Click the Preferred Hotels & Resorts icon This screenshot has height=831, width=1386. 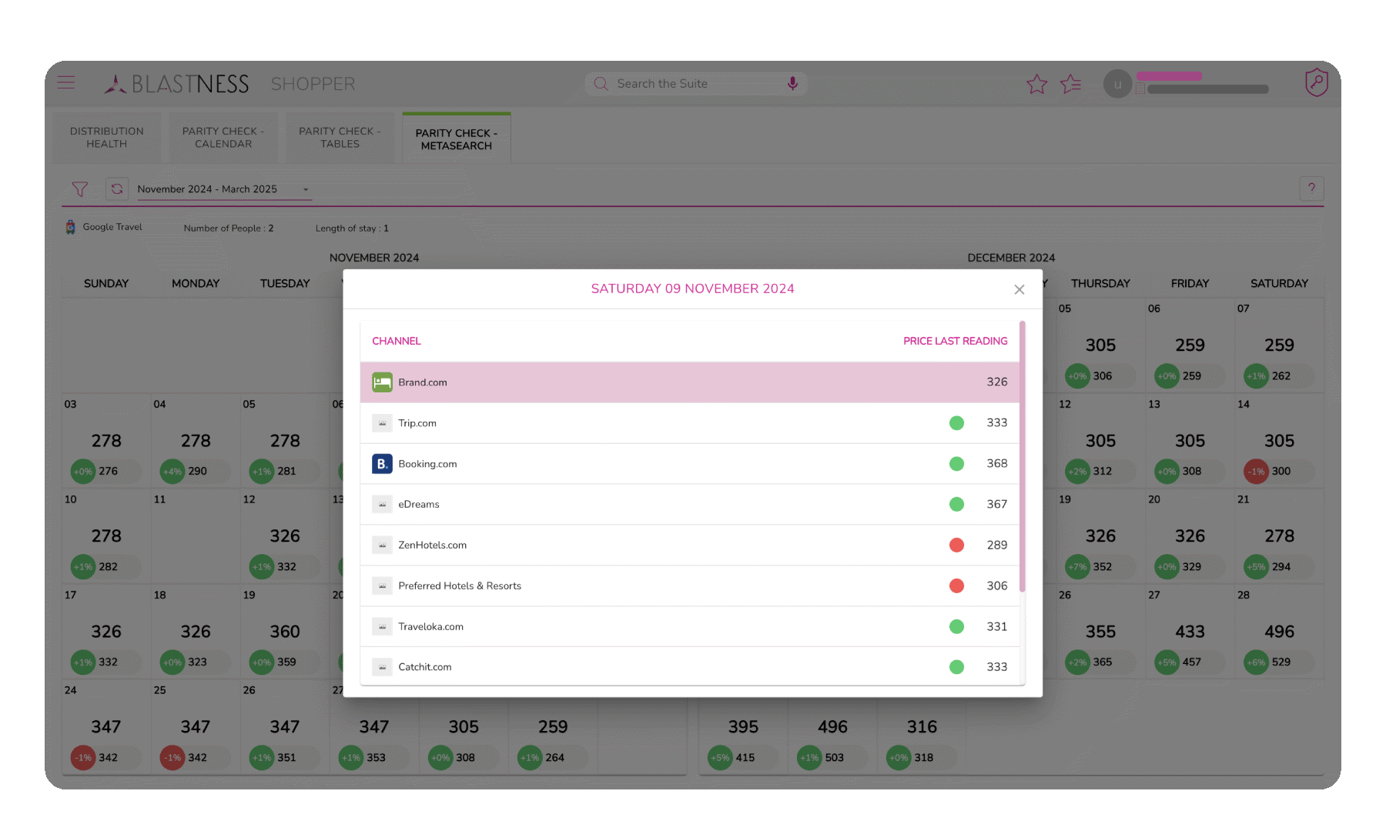(x=382, y=586)
